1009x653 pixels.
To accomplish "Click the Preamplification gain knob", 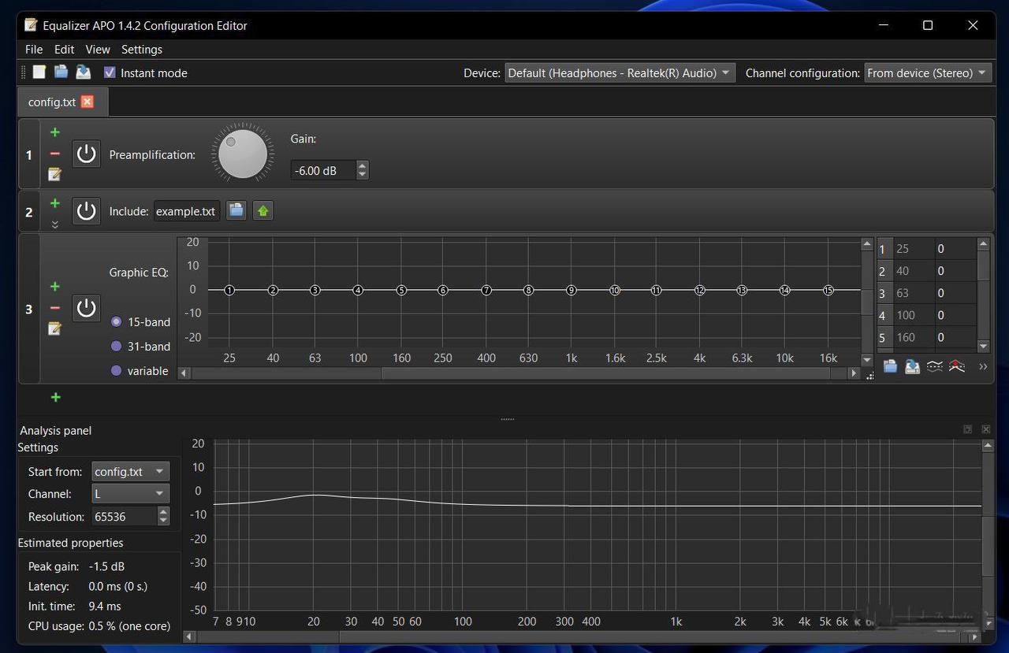I will click(x=243, y=154).
